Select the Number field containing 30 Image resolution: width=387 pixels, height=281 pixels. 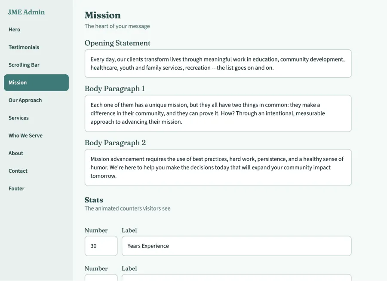101,246
